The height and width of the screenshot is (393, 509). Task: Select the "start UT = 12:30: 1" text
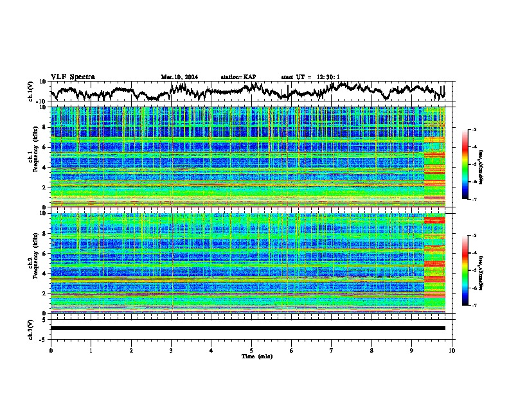310,77
